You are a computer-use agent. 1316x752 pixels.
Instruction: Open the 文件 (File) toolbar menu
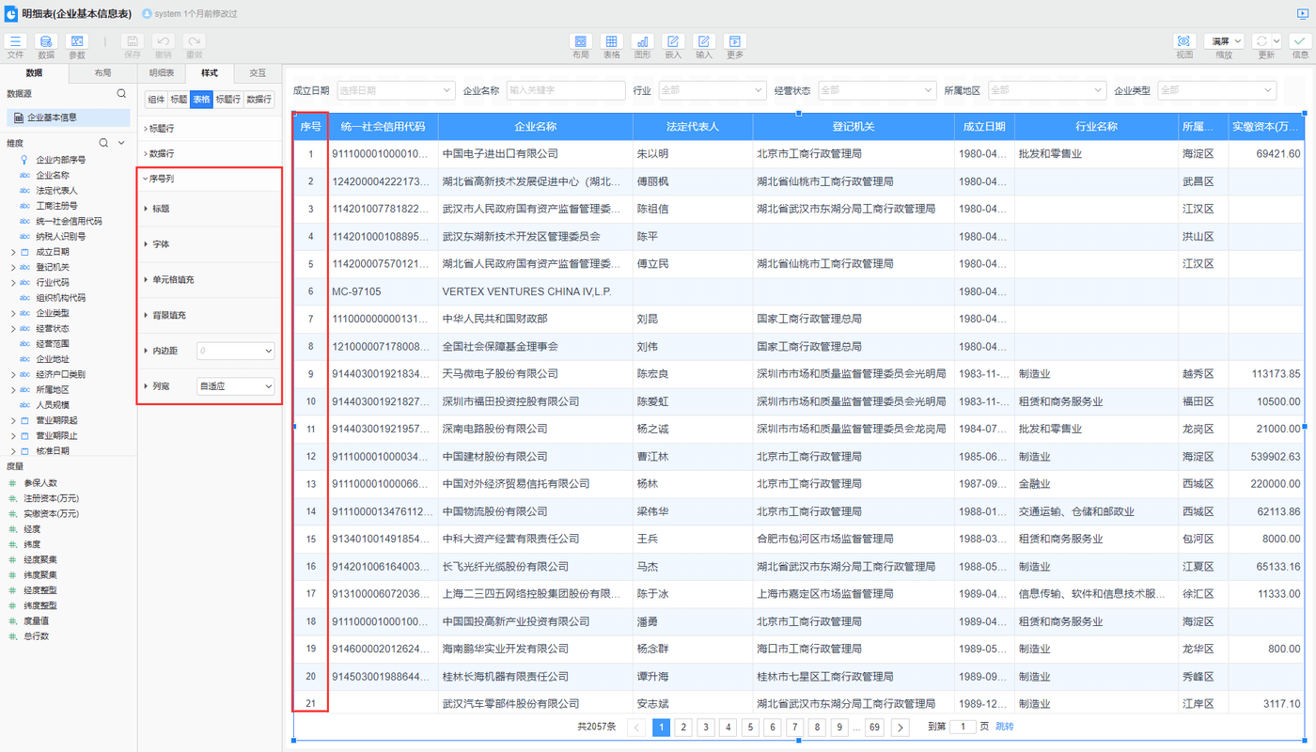click(15, 42)
